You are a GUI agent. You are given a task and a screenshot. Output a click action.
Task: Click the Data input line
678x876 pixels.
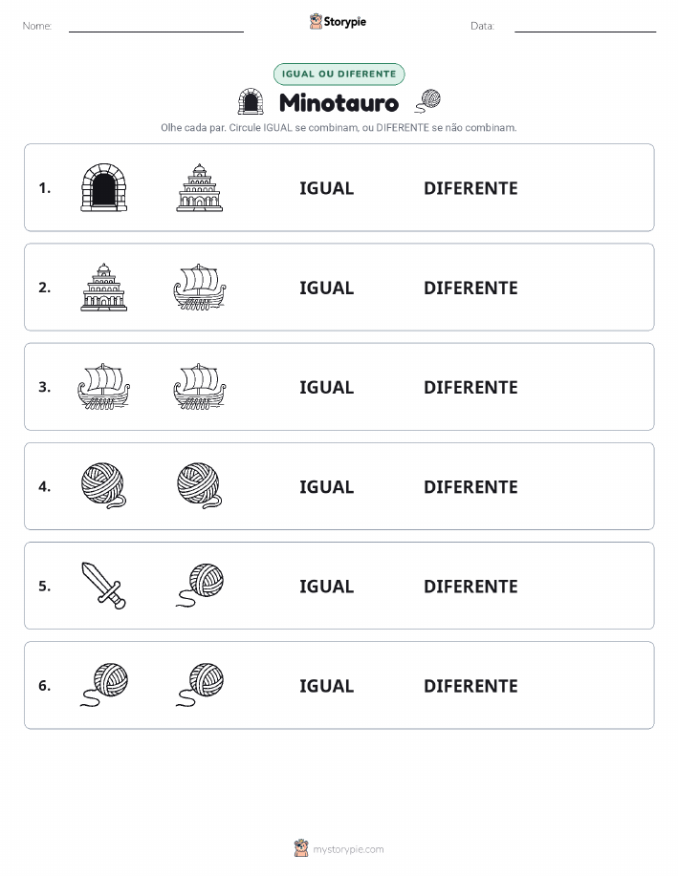[585, 27]
